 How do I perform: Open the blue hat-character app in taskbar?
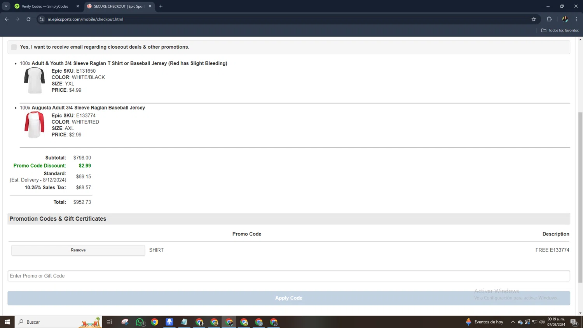point(169,322)
